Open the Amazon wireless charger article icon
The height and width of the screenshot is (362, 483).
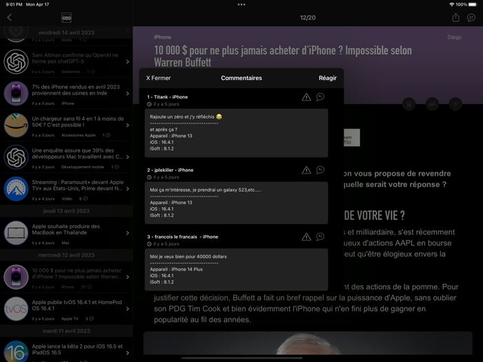point(16,125)
